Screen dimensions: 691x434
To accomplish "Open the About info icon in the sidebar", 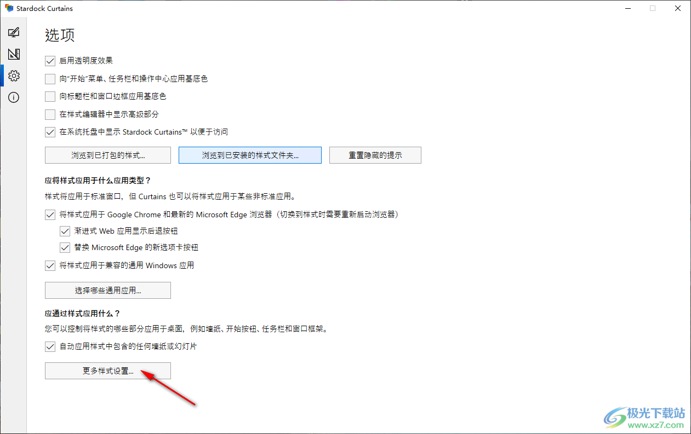I will coord(14,97).
